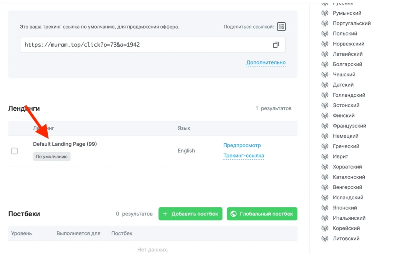Image resolution: width=394 pixels, height=254 pixels.
Task: Click the broadcast icon beside Финский
Action: coord(325,116)
